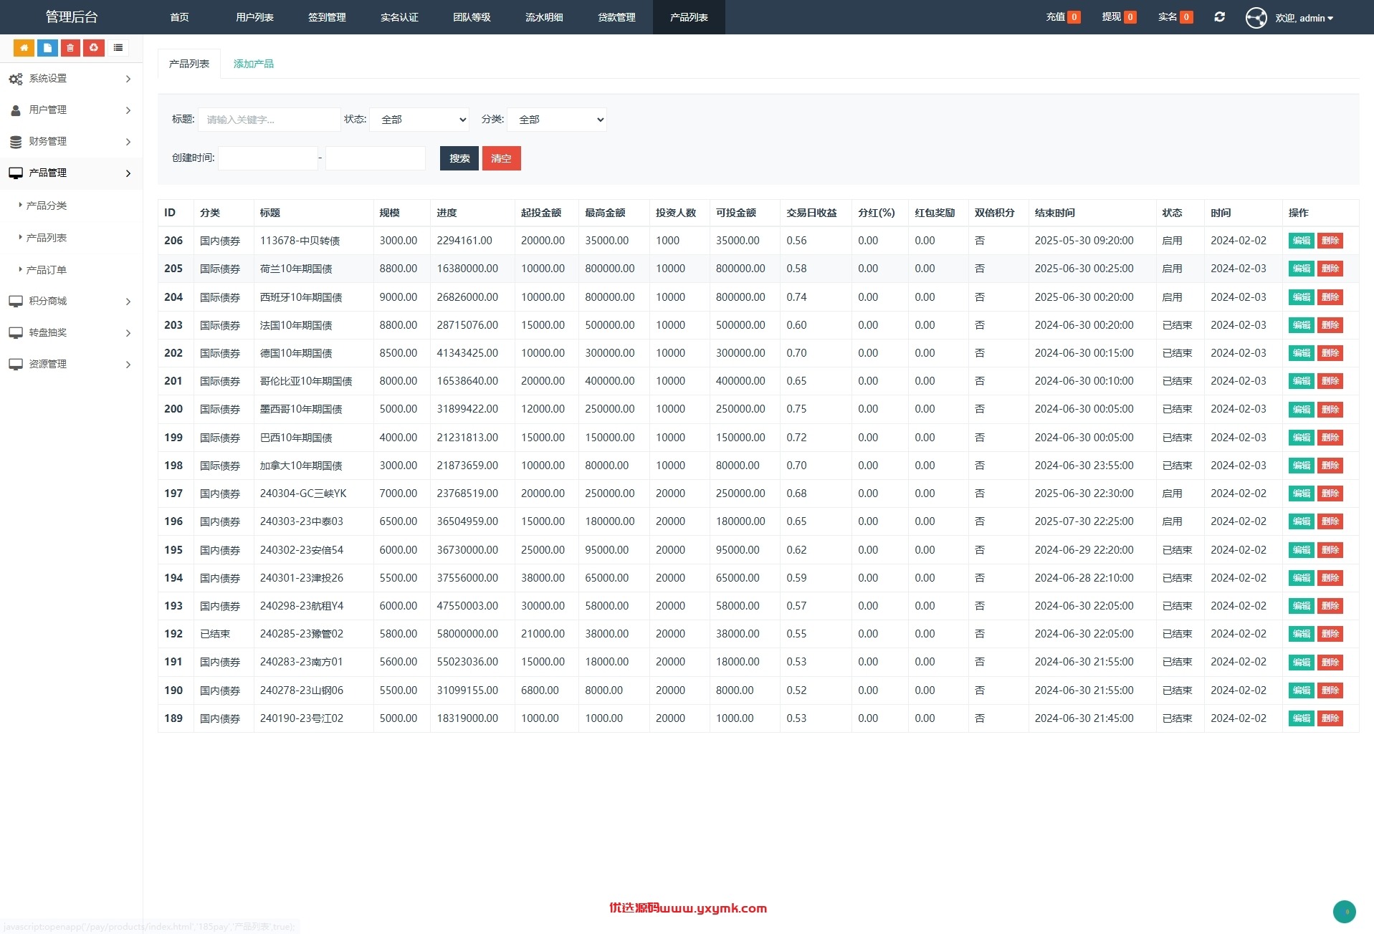Focus the 标题 keyword input field

click(269, 120)
